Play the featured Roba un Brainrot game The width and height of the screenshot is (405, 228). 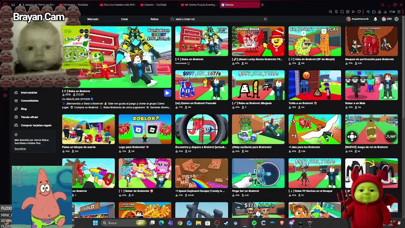point(167,93)
